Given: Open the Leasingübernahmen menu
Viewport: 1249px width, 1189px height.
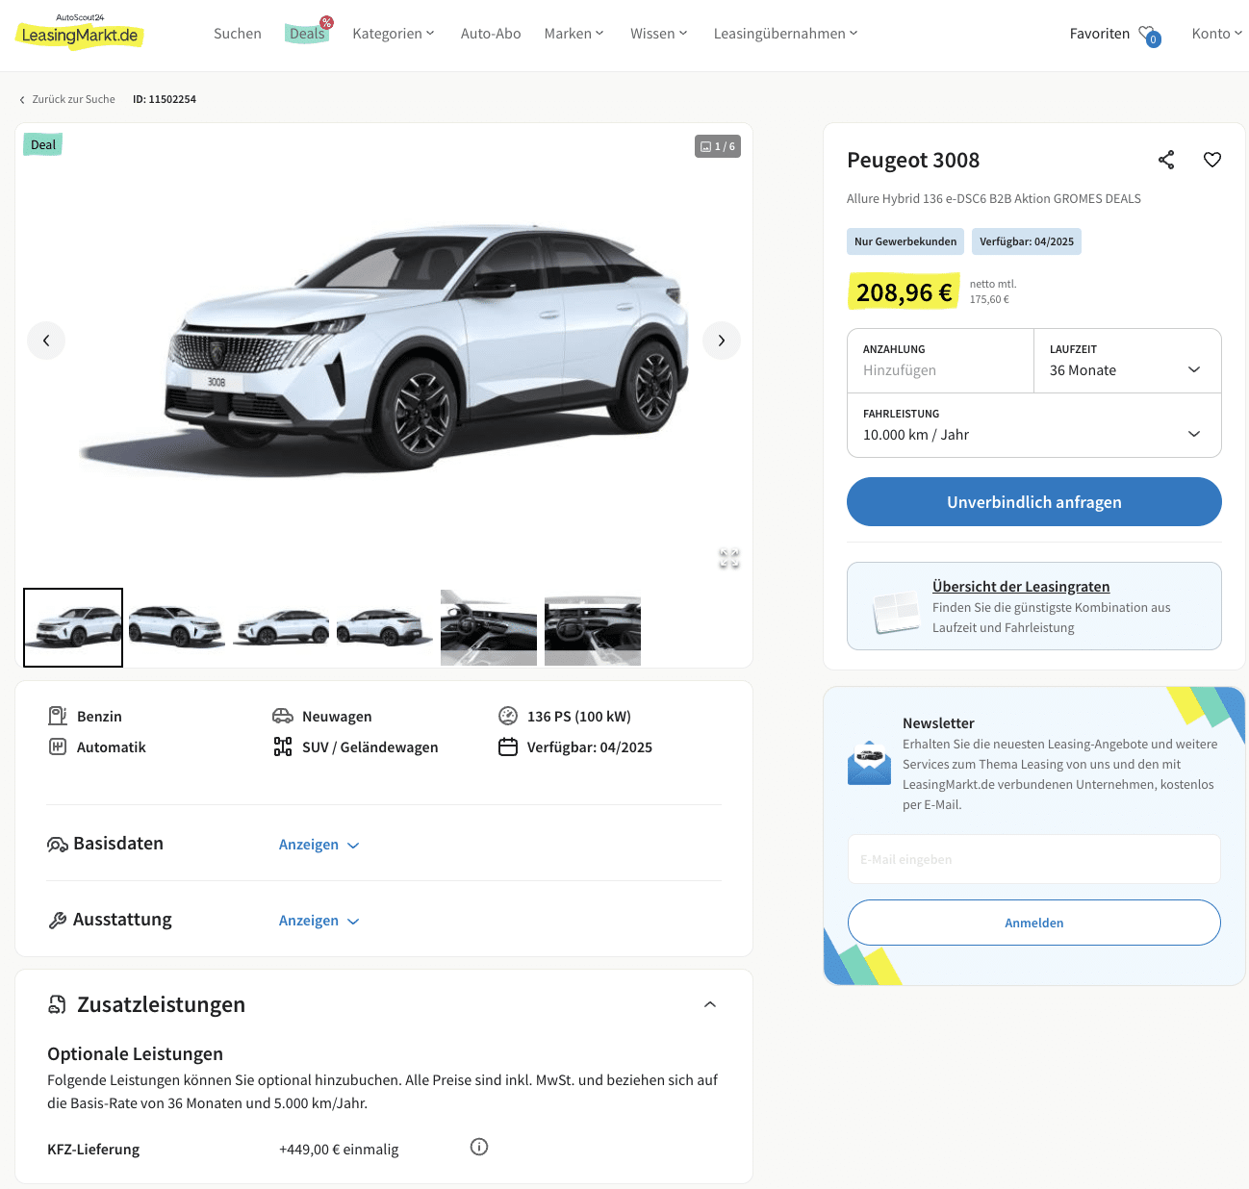Looking at the screenshot, I should click(785, 34).
